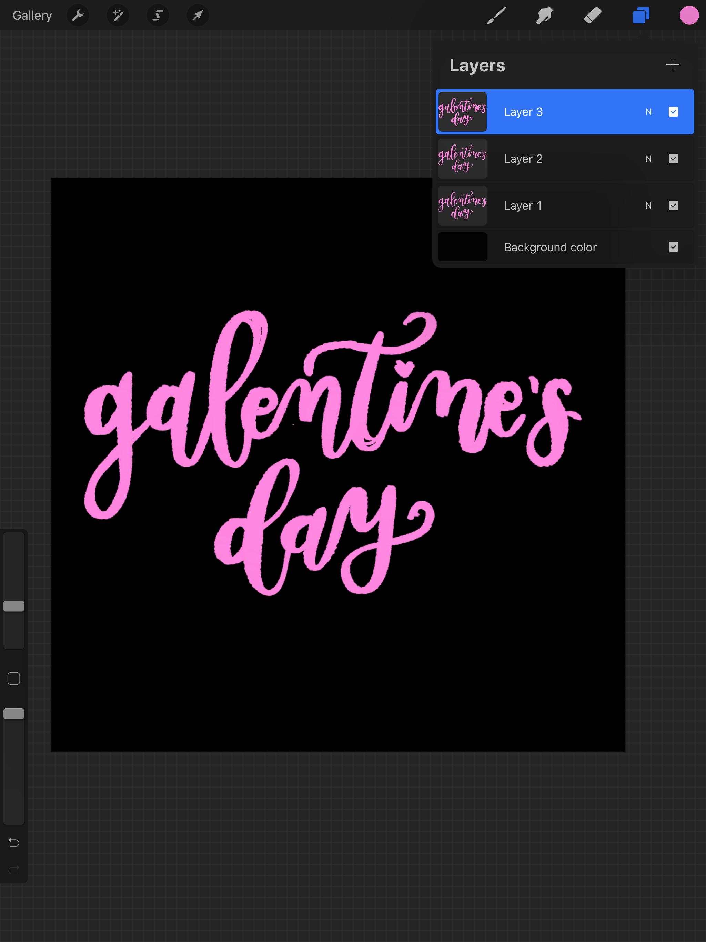Open the pink active color swatch

point(688,16)
